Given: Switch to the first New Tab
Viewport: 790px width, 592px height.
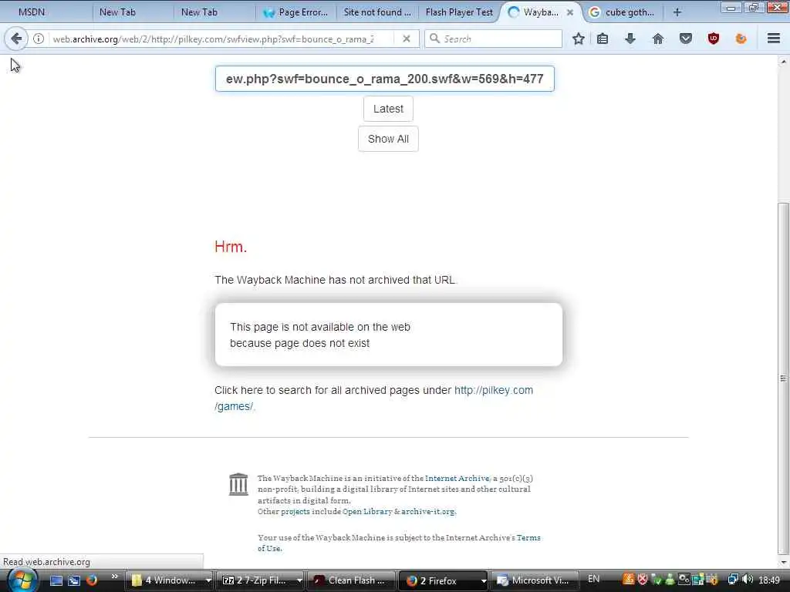Looking at the screenshot, I should [x=117, y=12].
